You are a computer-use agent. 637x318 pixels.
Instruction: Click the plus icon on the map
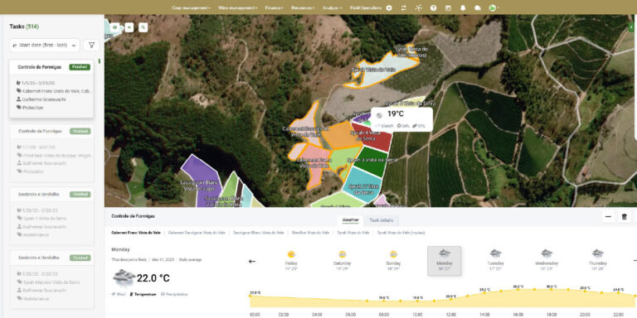click(129, 27)
